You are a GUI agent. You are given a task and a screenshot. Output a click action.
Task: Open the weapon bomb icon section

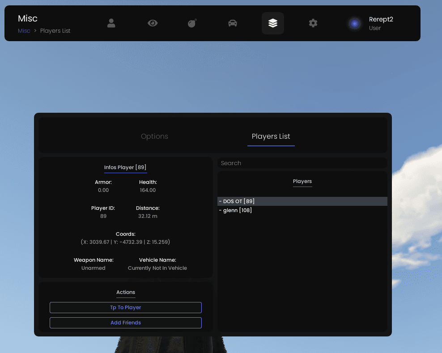(192, 23)
